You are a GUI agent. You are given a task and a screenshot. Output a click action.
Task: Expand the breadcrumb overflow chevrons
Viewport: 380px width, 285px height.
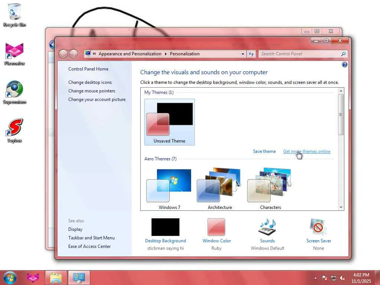(94, 54)
